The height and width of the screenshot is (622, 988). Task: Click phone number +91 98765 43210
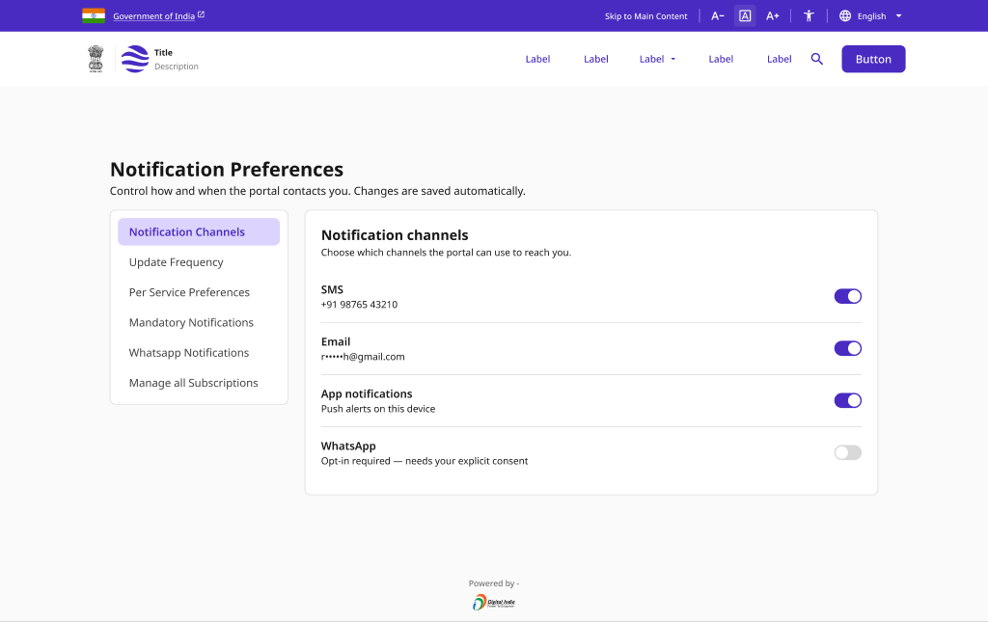(x=359, y=305)
